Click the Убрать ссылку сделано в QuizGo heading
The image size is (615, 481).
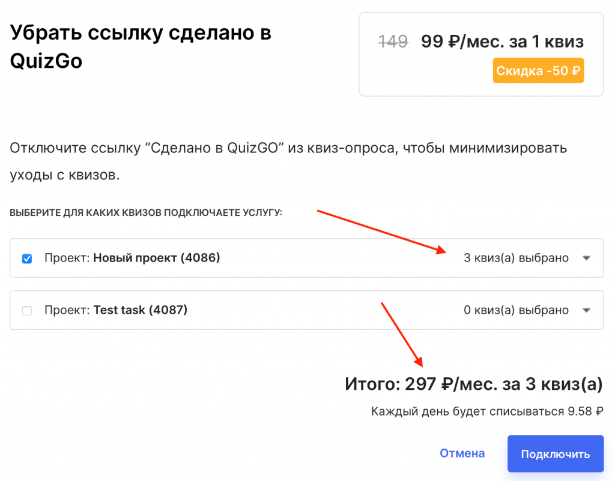pyautogui.click(x=141, y=46)
